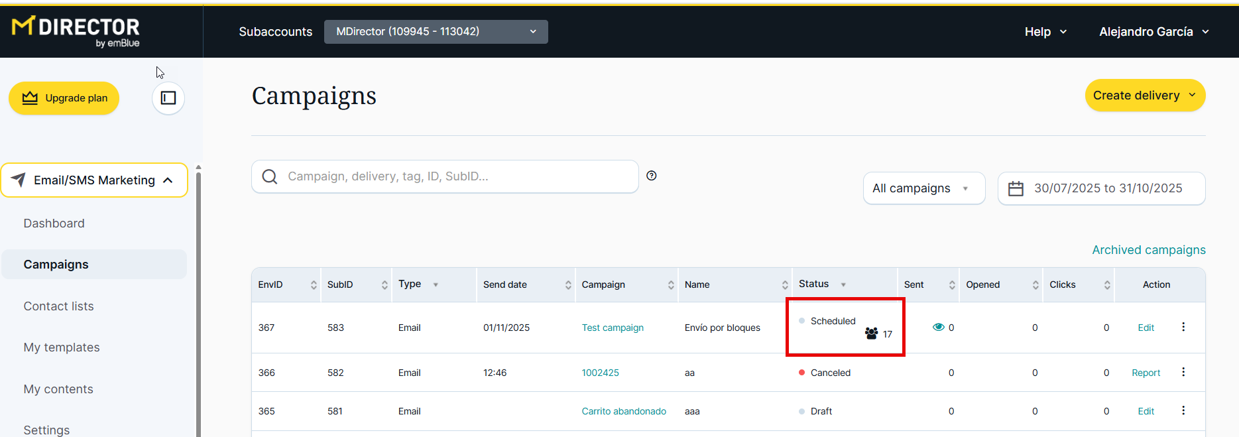Open the Subaccounts MDirector dropdown
This screenshot has width=1239, height=437.
click(436, 32)
